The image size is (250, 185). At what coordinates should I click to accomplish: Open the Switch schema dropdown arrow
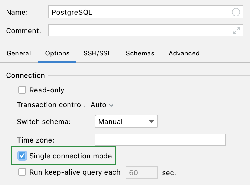pyautogui.click(x=152, y=122)
